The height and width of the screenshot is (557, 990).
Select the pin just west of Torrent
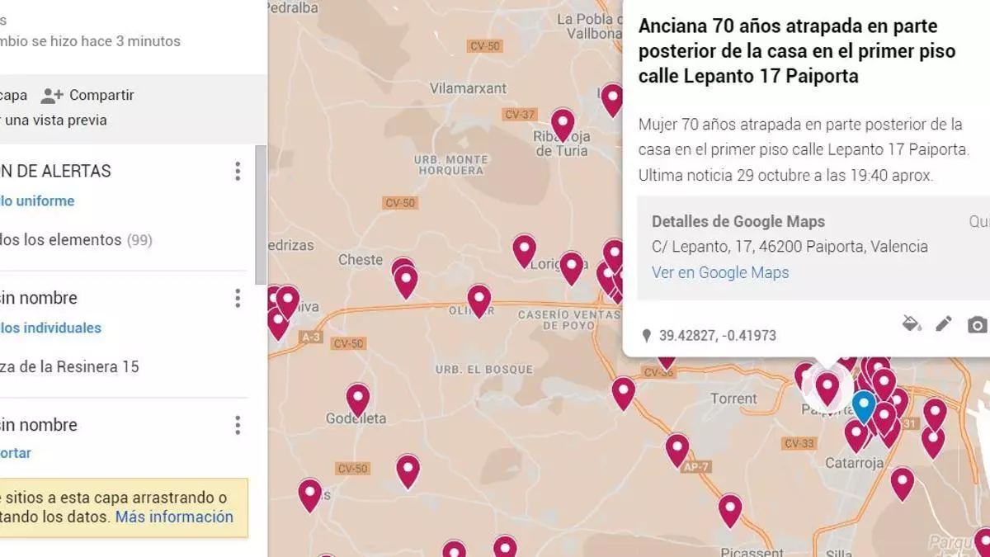click(x=624, y=392)
